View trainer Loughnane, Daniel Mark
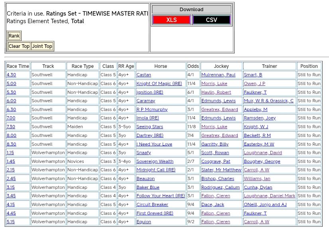The height and width of the screenshot is (234, 329). point(269,196)
